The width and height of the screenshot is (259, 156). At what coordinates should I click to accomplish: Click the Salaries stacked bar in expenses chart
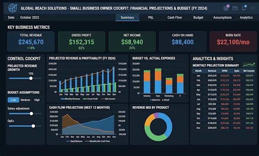[147, 82]
